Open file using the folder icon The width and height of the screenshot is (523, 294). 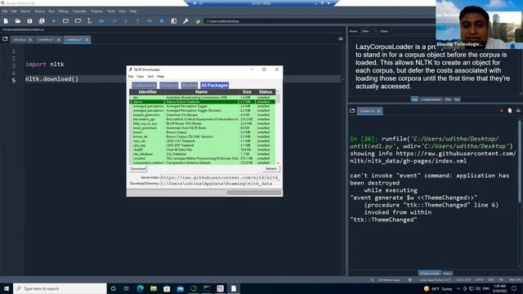[18, 21]
